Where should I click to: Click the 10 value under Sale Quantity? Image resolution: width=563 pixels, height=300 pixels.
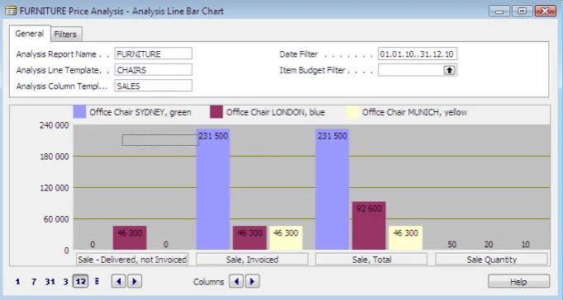[525, 245]
